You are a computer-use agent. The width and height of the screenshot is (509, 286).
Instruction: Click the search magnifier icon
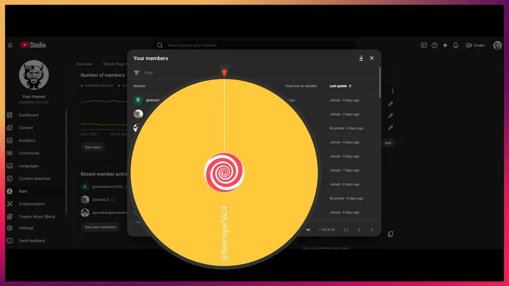[x=160, y=45]
